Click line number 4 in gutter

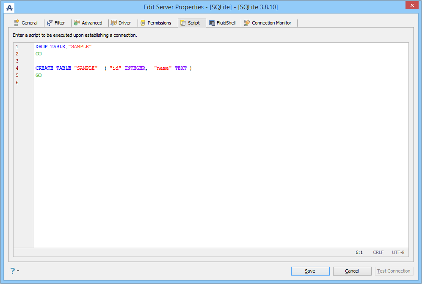coord(17,68)
